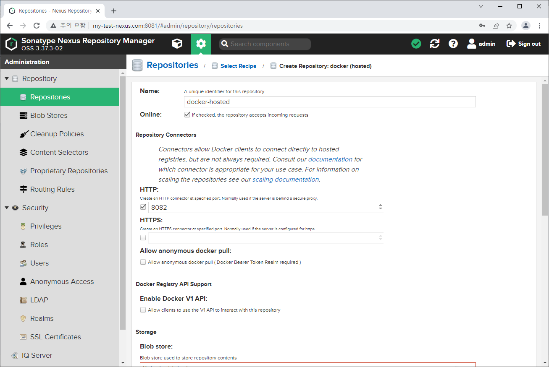
Task: Click the SSL Certificates icon
Action: 24,337
